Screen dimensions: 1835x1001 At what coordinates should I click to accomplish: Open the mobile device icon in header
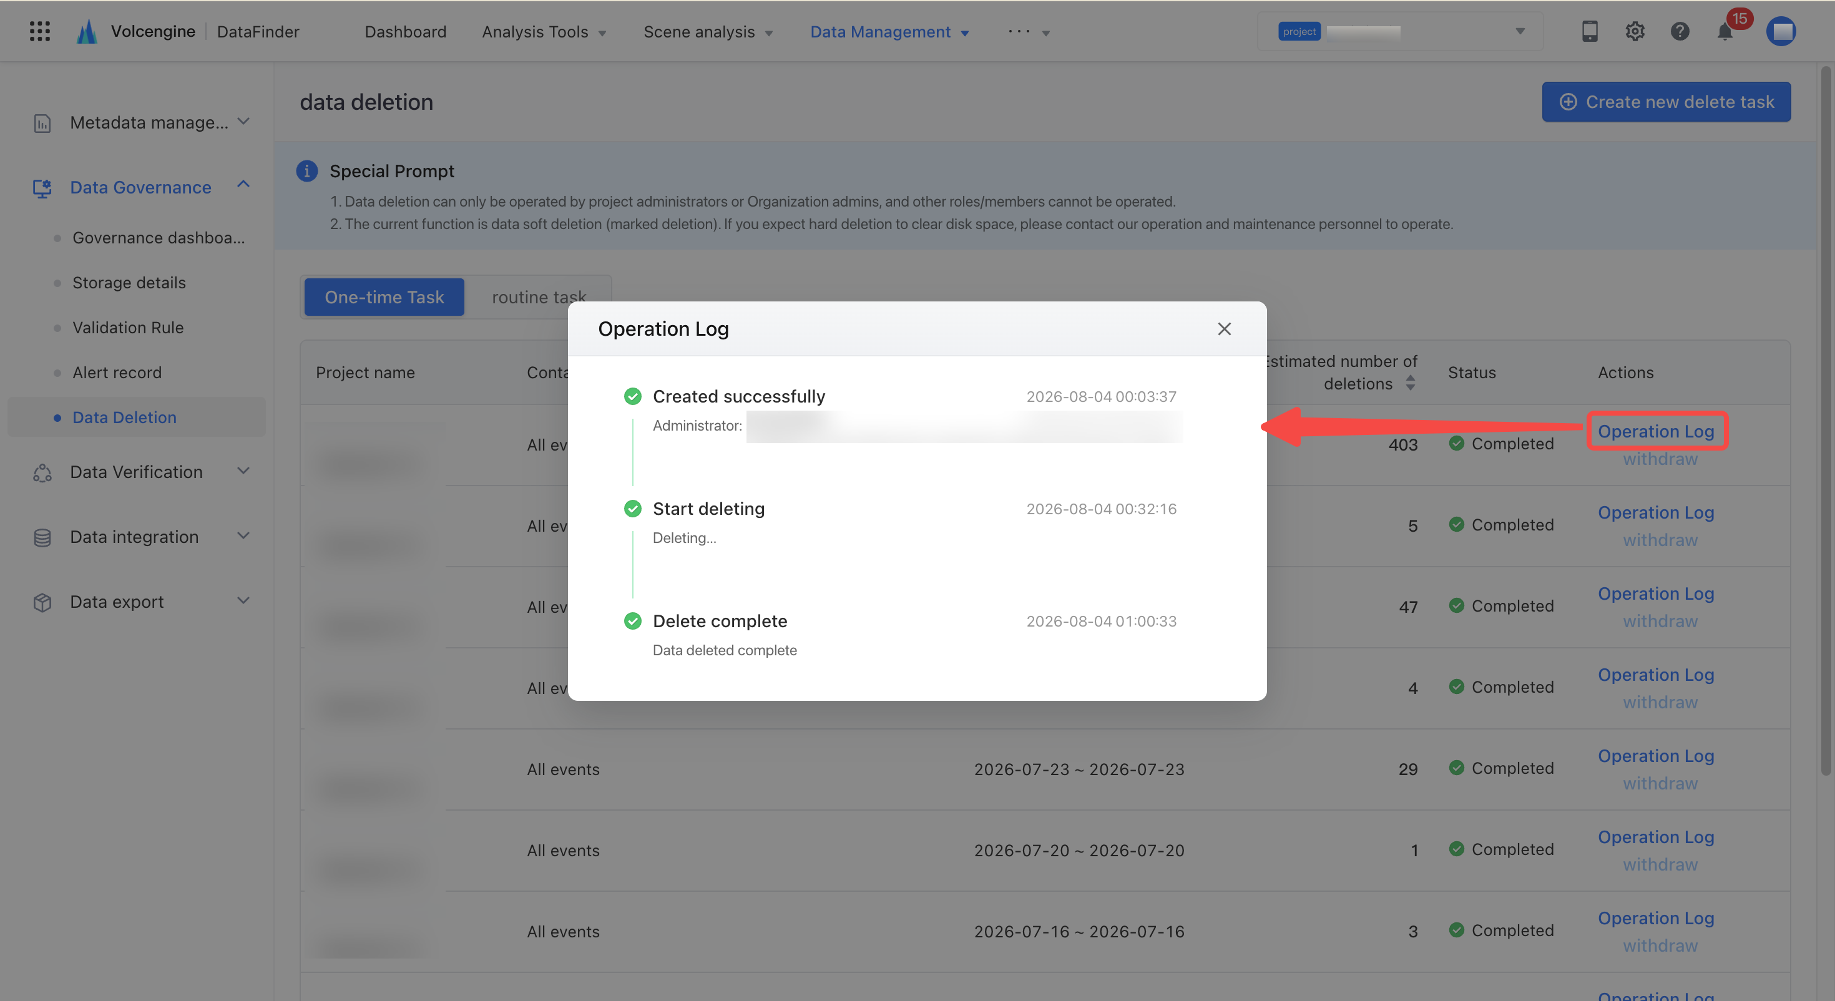(1589, 31)
